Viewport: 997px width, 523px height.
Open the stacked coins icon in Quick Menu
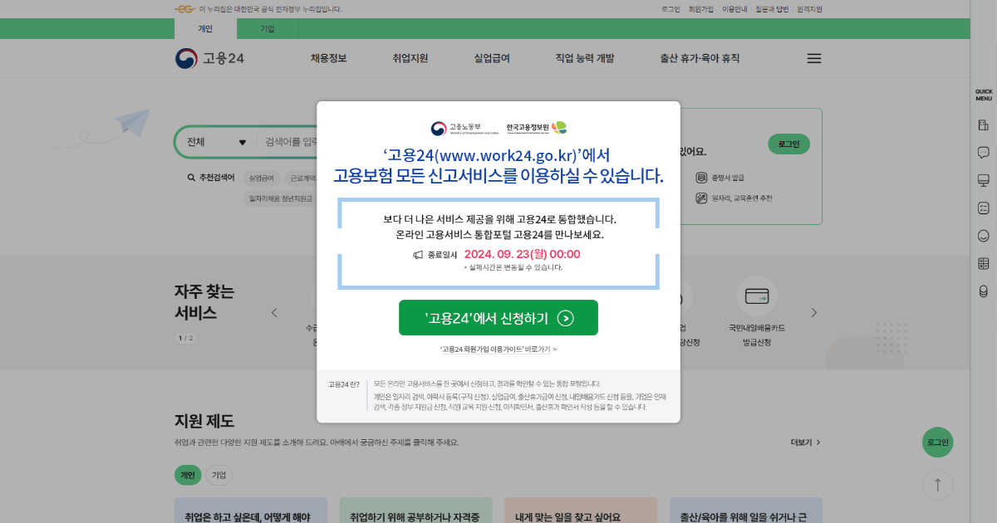984,291
